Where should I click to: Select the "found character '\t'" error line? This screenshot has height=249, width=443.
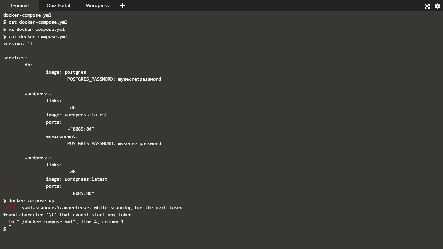67,215
